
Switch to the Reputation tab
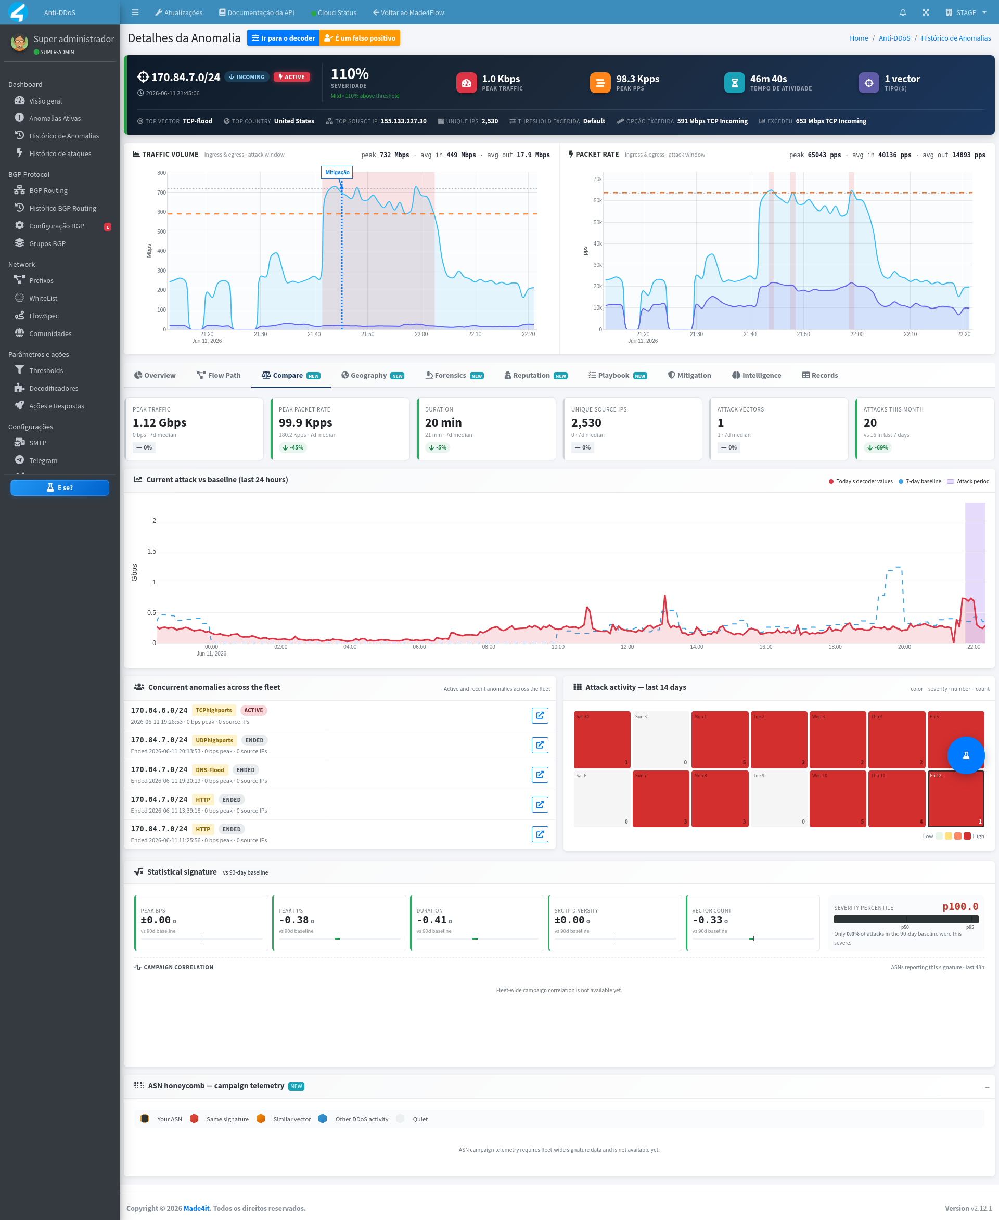(536, 375)
